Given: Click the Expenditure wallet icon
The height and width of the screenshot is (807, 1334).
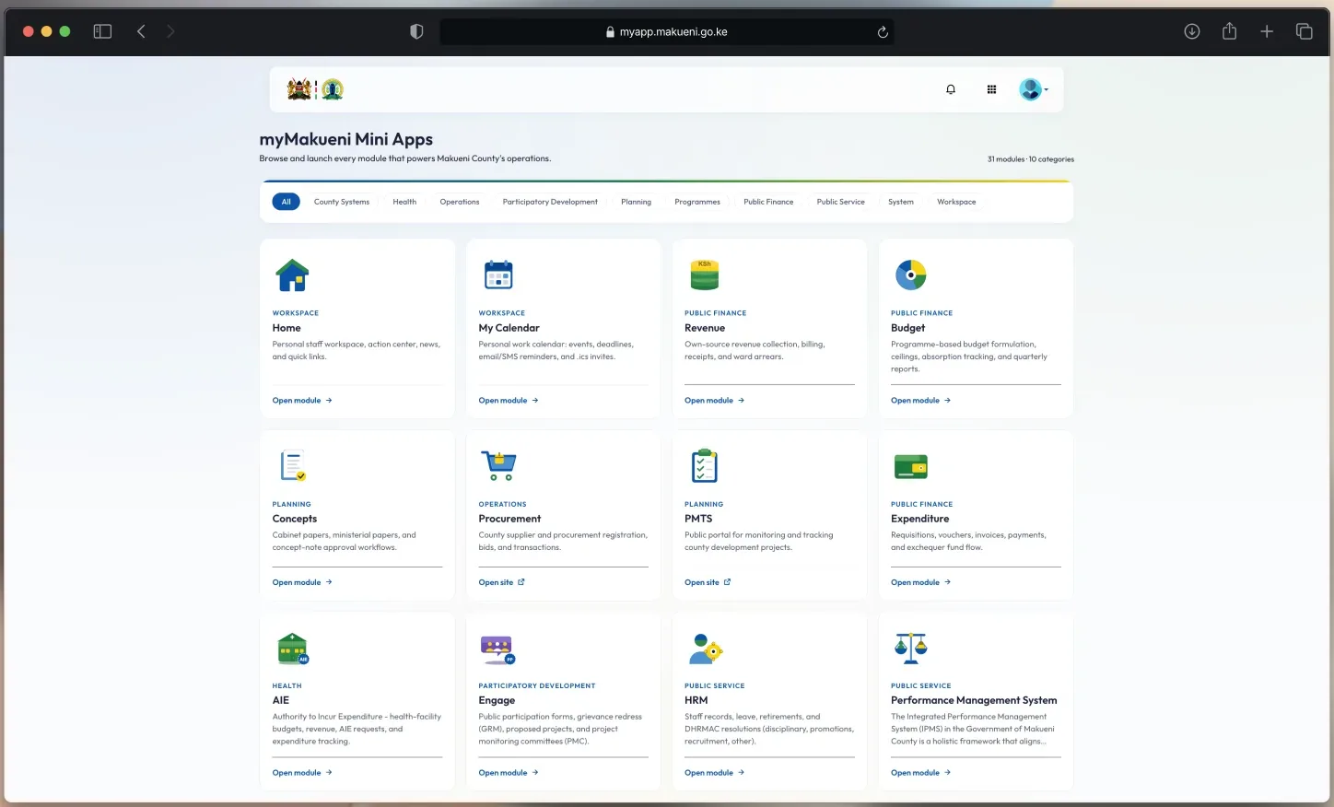Looking at the screenshot, I should click(911, 467).
